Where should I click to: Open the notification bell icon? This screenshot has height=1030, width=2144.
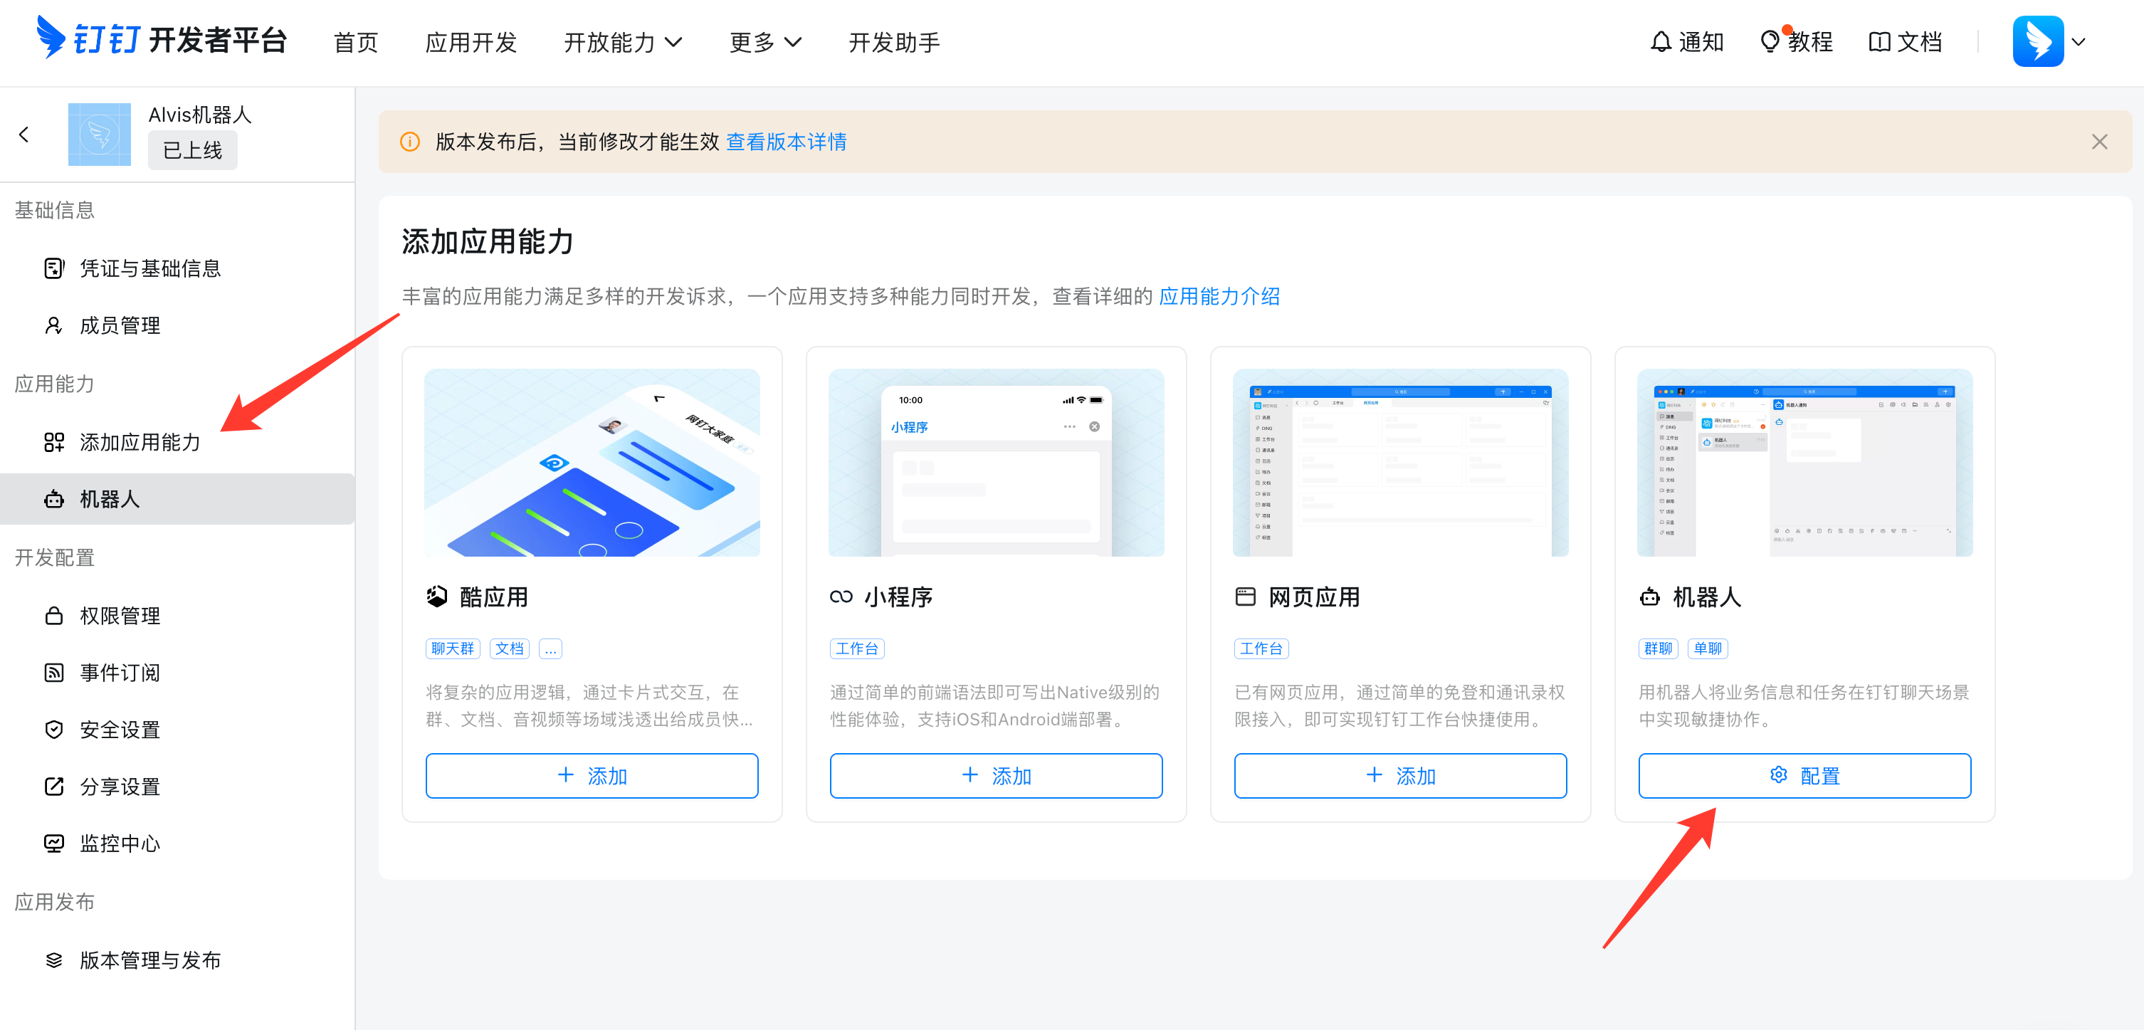click(x=1661, y=41)
